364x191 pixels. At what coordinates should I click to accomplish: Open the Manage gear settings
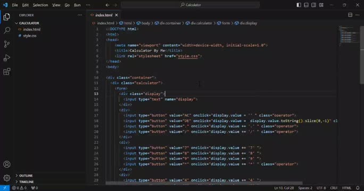pyautogui.click(x=7, y=178)
